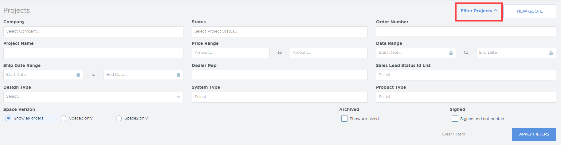Select the Space2 only radio button
The width and height of the screenshot is (561, 145).
(x=119, y=119)
